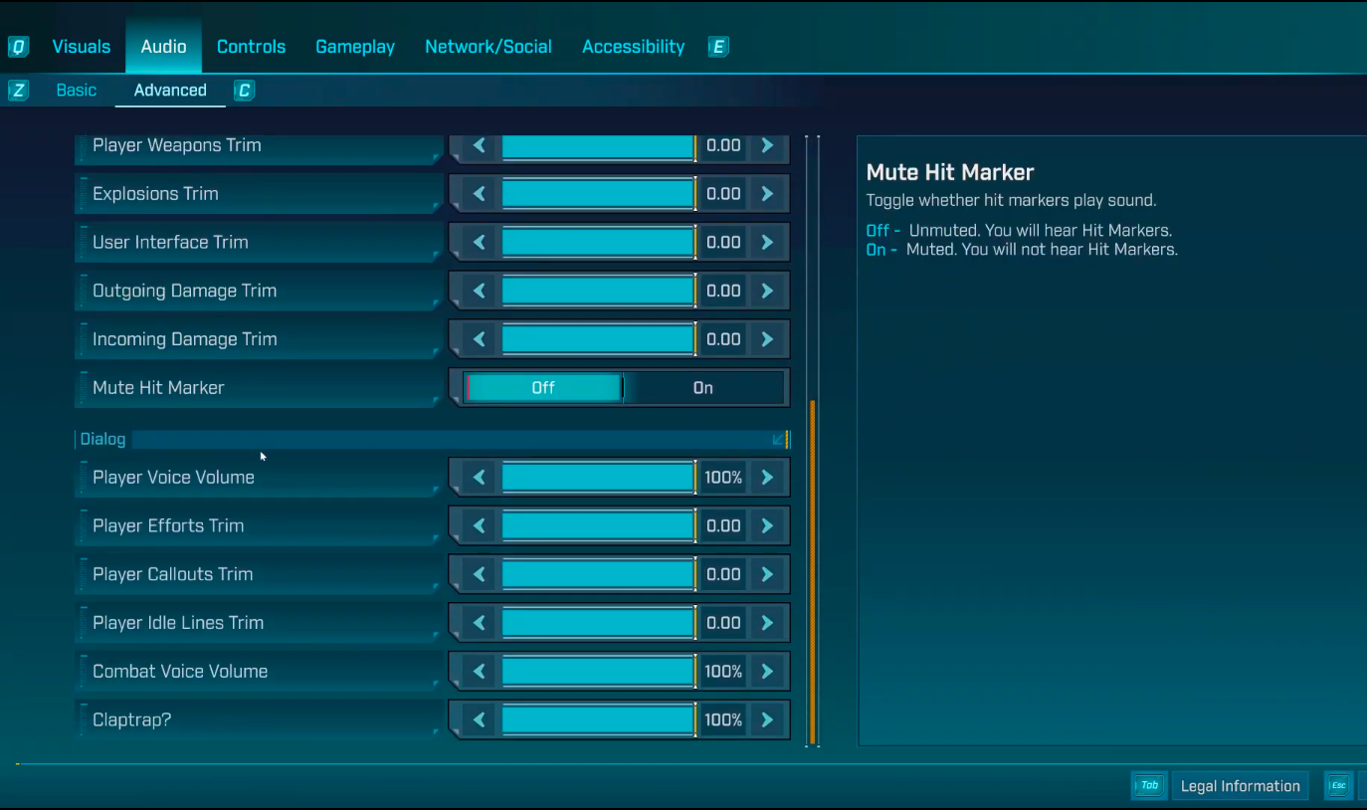Screen dimensions: 1367x810
Task: Increase Player Idle Lines Trim right arrow
Action: pyautogui.click(x=767, y=623)
